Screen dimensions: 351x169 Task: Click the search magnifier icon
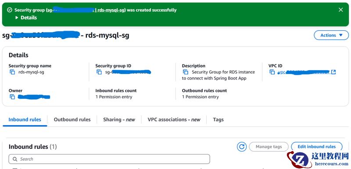[15, 159]
